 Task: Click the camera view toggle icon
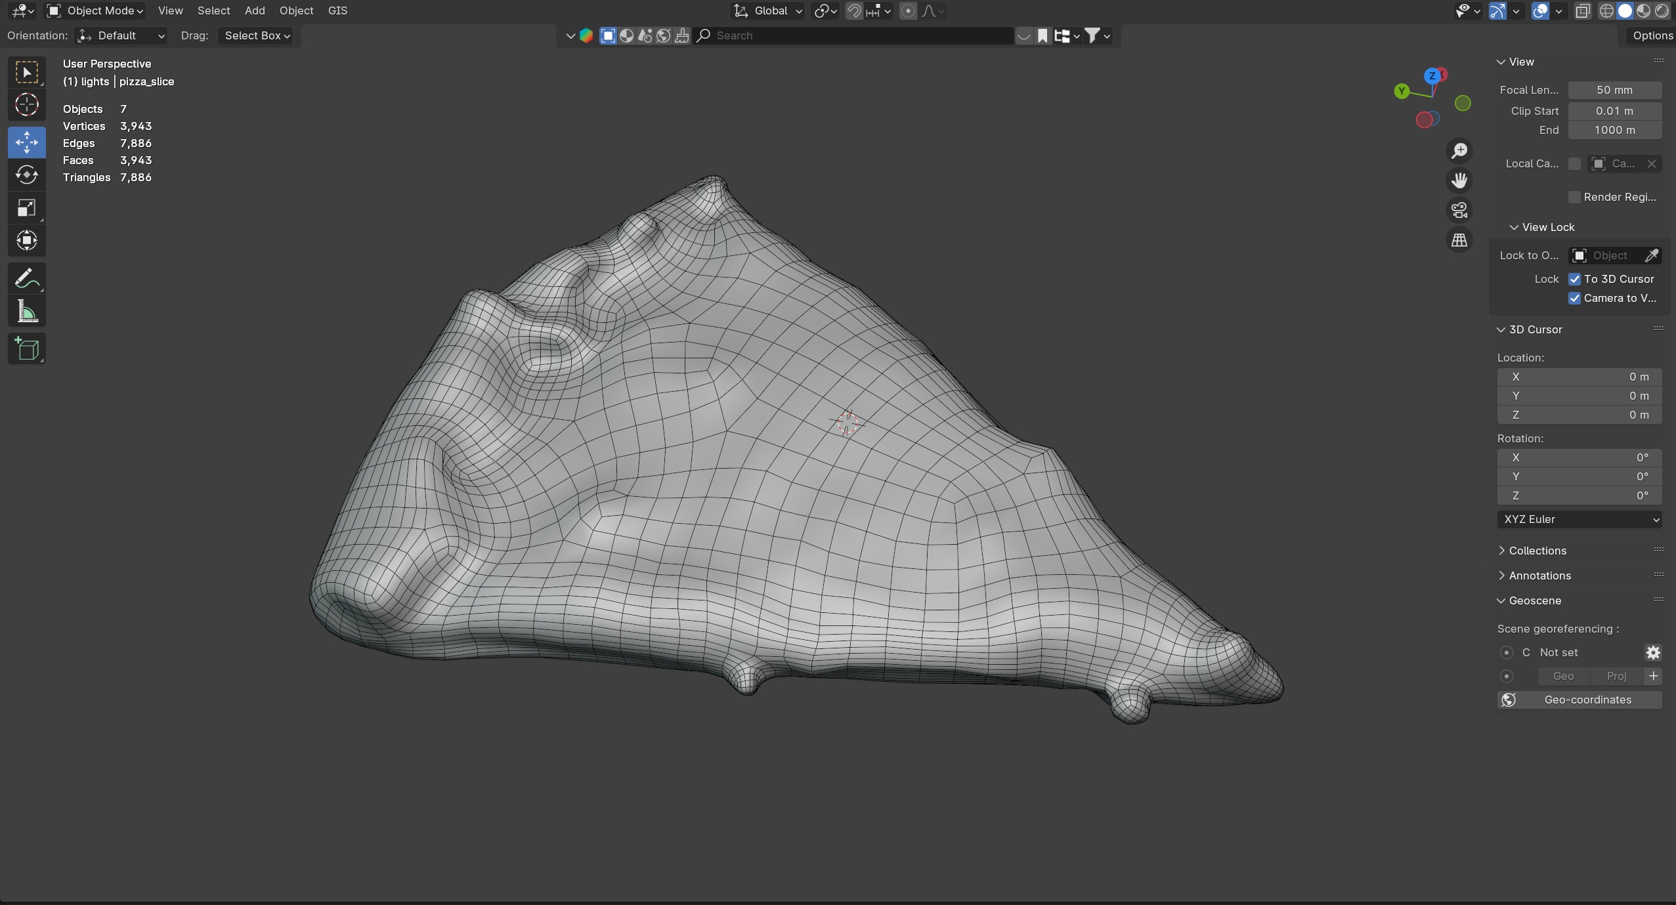pyautogui.click(x=1459, y=210)
